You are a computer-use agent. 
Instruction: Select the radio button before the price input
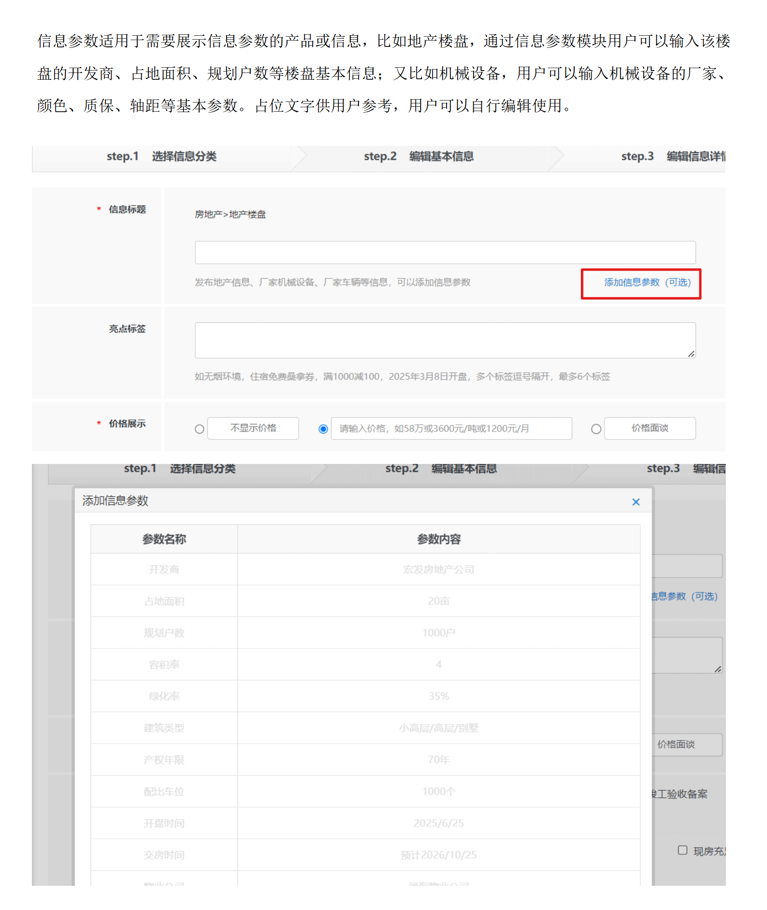(x=323, y=429)
